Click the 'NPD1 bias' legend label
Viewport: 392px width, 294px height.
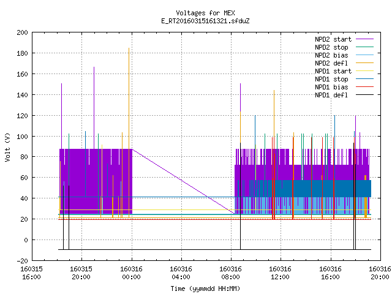(331, 87)
